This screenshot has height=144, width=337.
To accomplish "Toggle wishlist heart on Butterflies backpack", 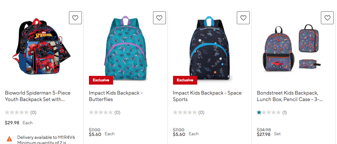I will [x=159, y=18].
